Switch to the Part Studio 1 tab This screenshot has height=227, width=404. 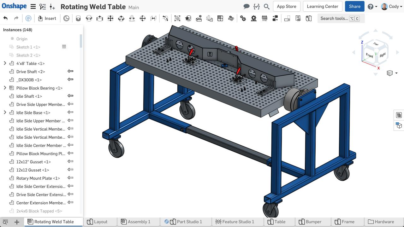coord(189,222)
